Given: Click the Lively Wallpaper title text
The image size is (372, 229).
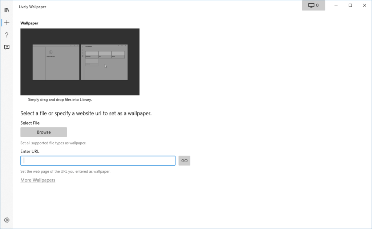Looking at the screenshot, I should [x=32, y=7].
